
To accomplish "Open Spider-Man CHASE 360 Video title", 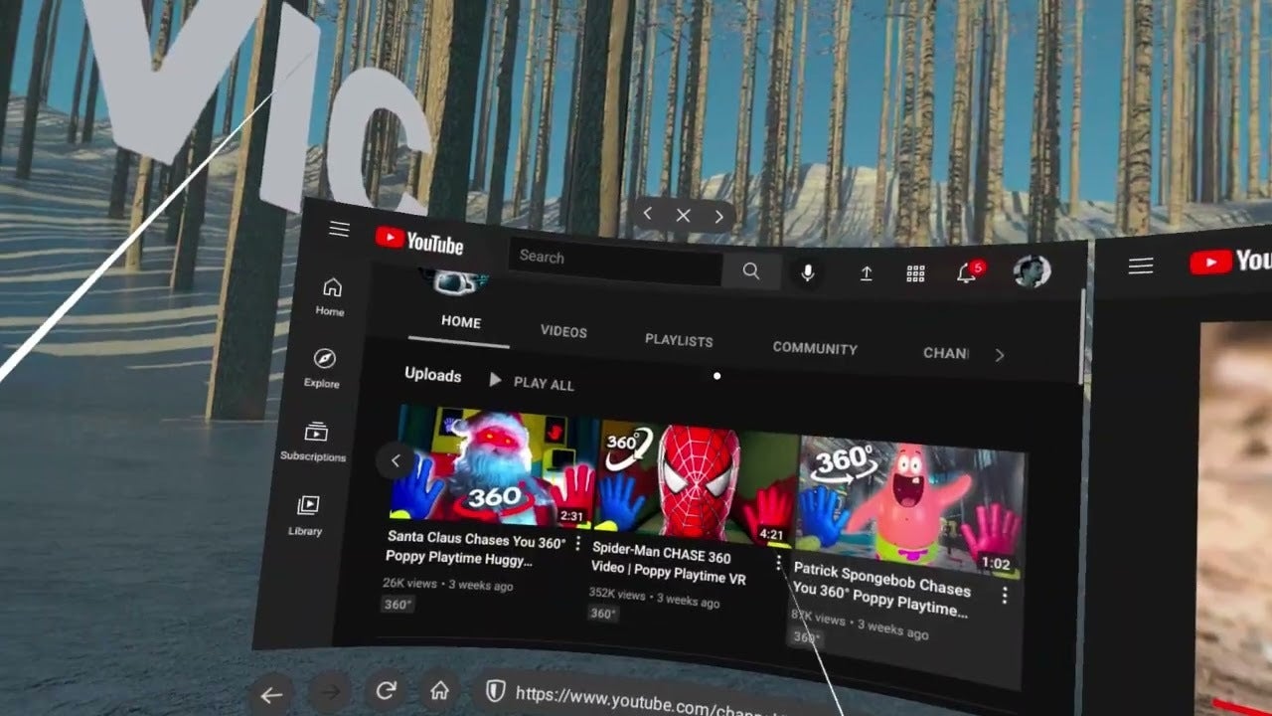I will coord(669,565).
